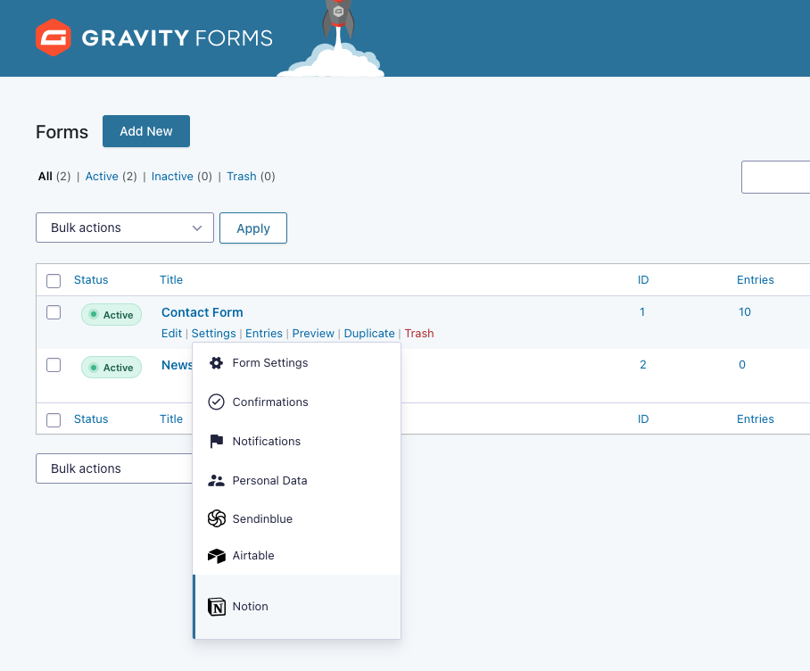Choose Confirmations in the settings menu
810x671 pixels.
[x=296, y=402]
